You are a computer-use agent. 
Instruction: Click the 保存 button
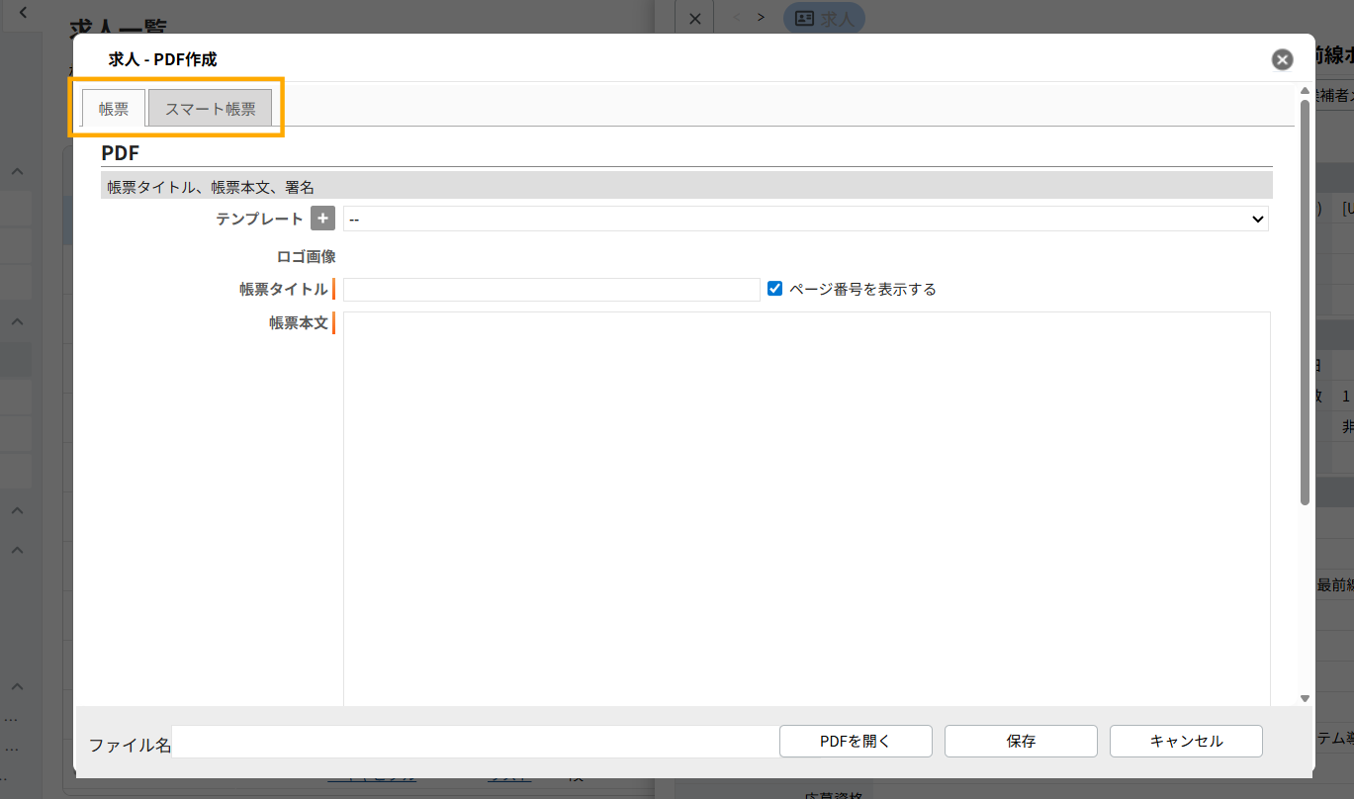(1020, 741)
